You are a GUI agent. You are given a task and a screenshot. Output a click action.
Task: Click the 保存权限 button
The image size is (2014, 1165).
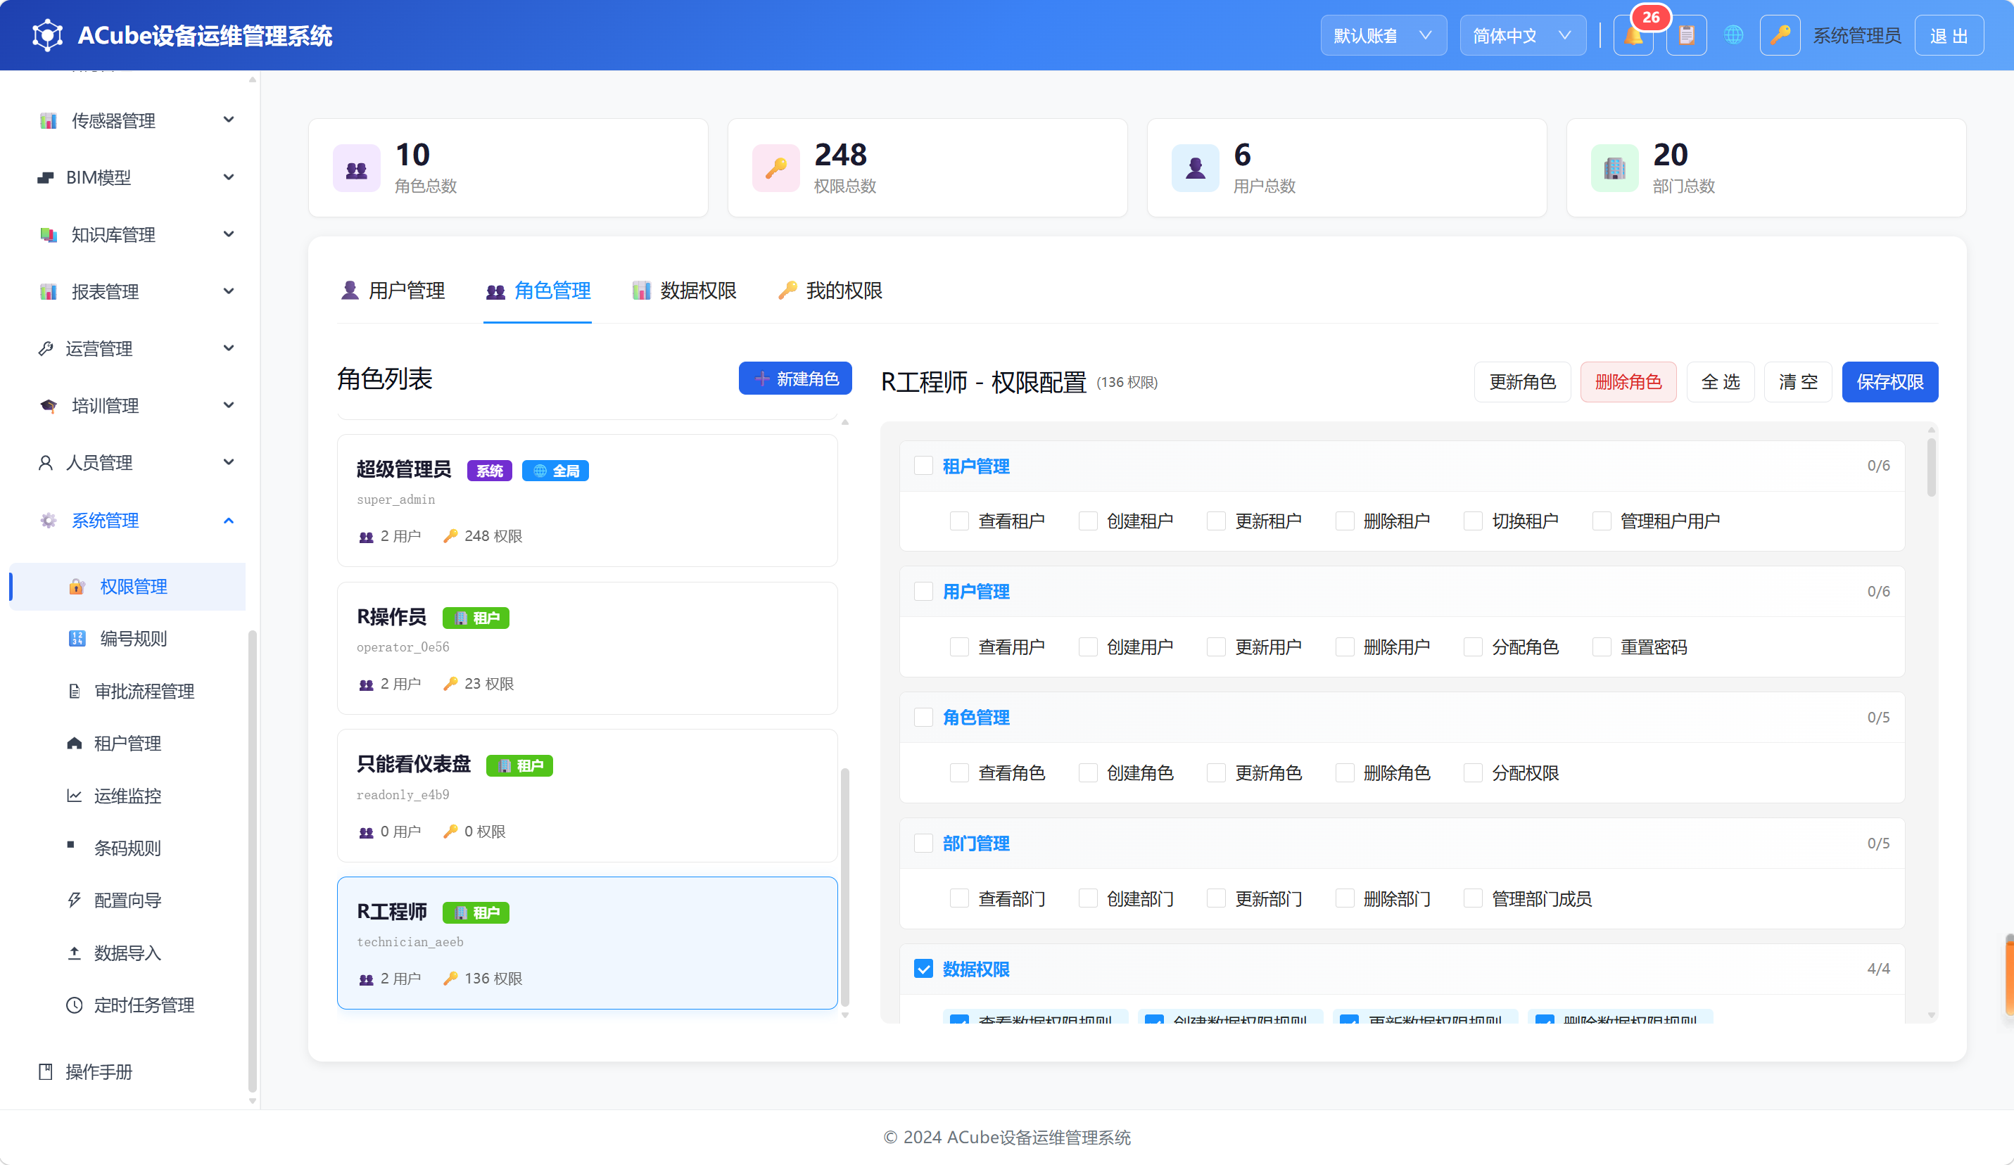point(1889,382)
